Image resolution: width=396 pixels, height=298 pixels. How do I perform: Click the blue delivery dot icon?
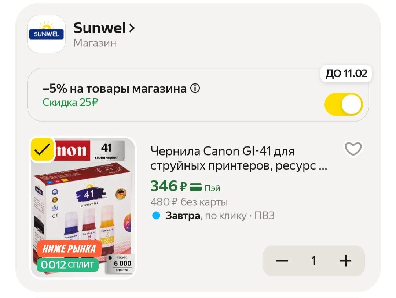point(156,216)
